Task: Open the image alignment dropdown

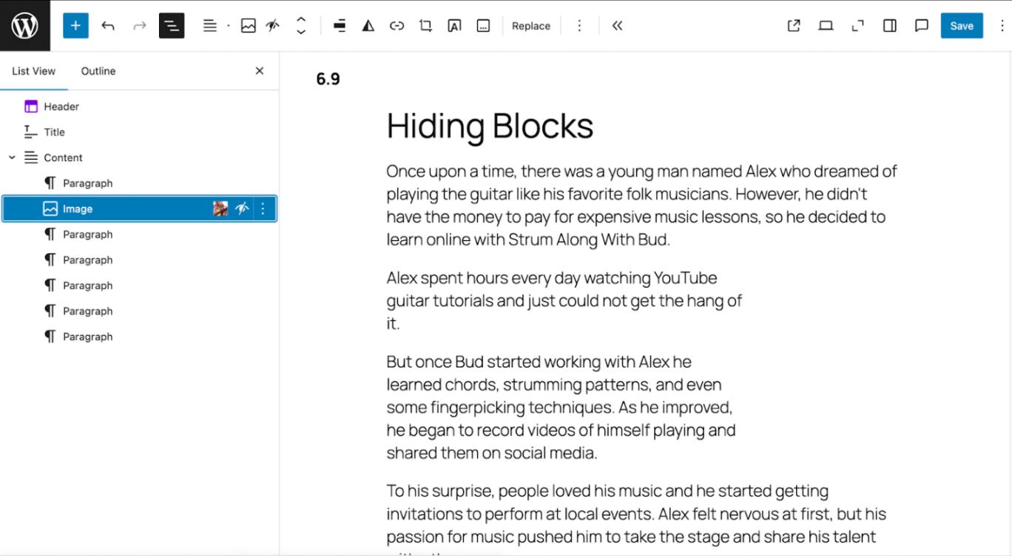Action: pos(340,26)
